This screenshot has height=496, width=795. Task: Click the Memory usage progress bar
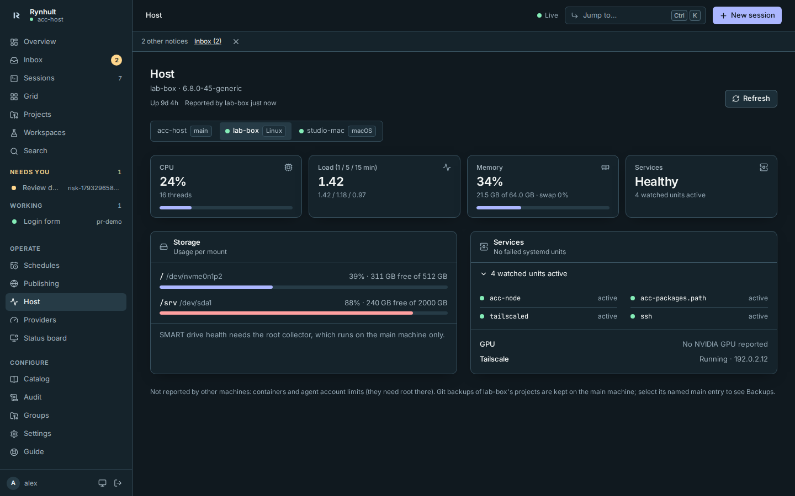click(x=543, y=208)
